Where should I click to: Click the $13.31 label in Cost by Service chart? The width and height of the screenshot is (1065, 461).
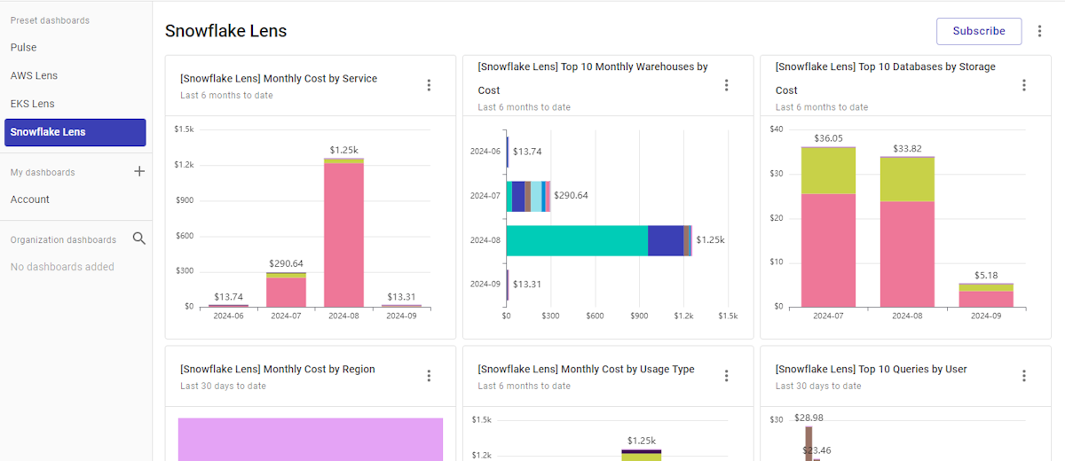point(401,297)
